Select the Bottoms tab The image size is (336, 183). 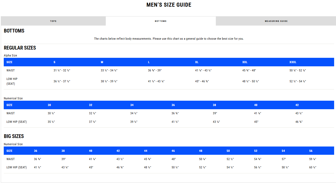[x=161, y=21]
